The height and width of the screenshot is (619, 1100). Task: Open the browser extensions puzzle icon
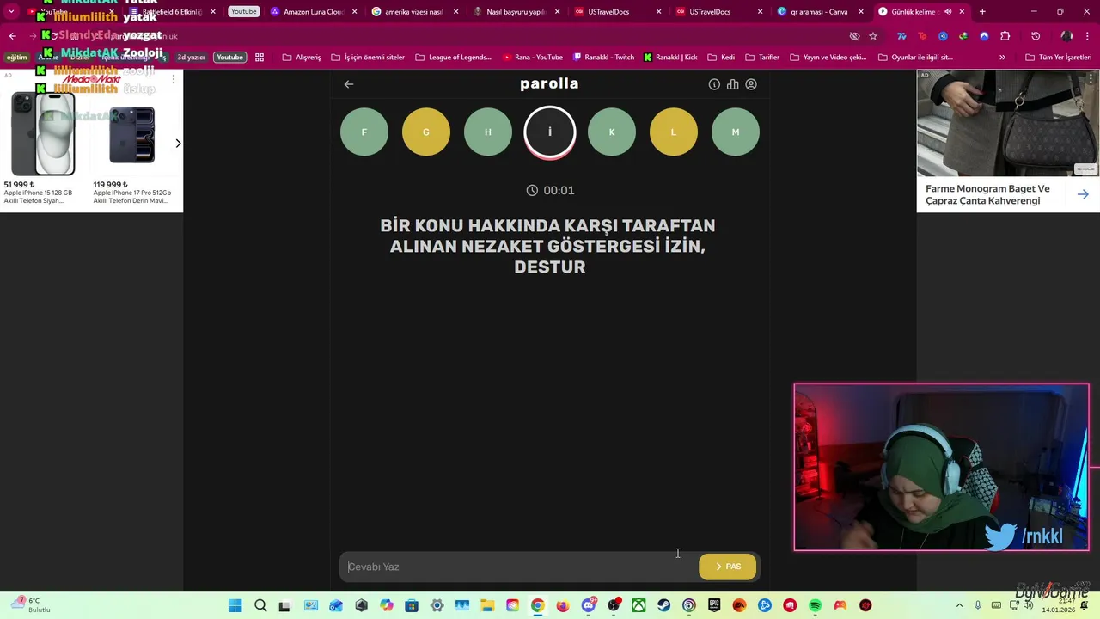(1005, 36)
